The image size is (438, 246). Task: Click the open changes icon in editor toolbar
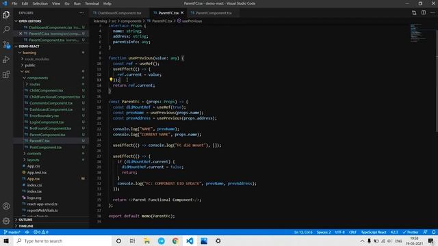(414, 13)
